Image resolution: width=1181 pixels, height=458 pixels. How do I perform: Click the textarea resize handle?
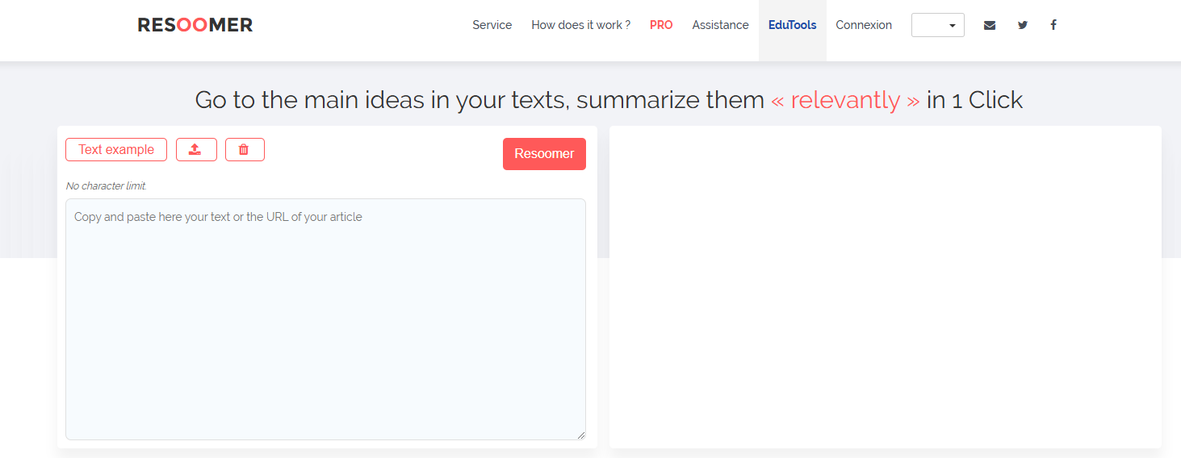pos(581,435)
